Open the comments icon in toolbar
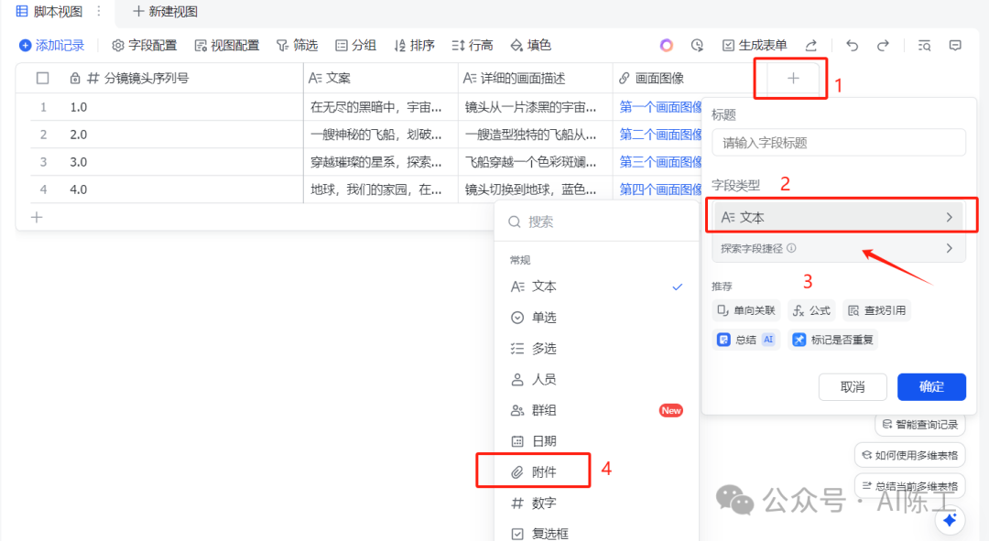989x541 pixels. [955, 45]
